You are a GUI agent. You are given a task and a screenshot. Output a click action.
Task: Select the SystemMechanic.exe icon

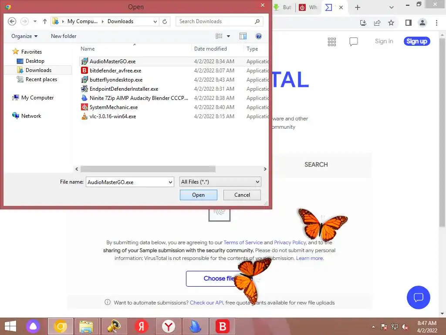click(84, 107)
